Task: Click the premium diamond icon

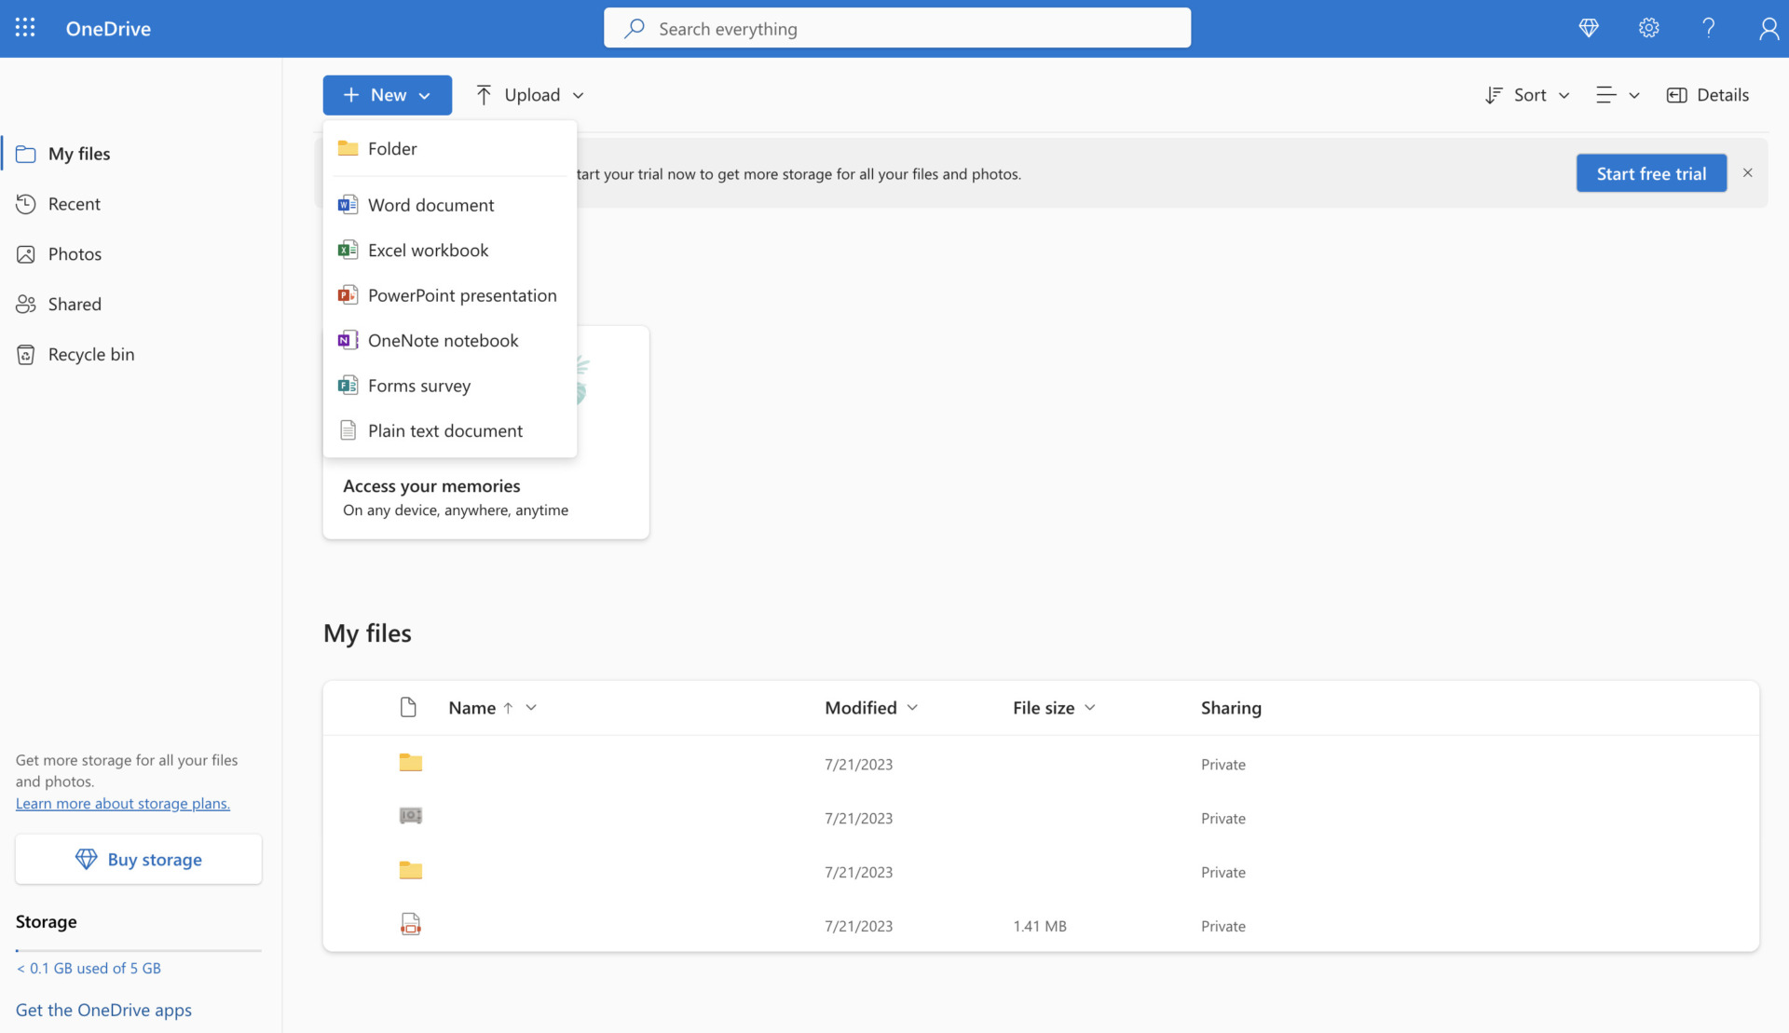Action: 1589,28
